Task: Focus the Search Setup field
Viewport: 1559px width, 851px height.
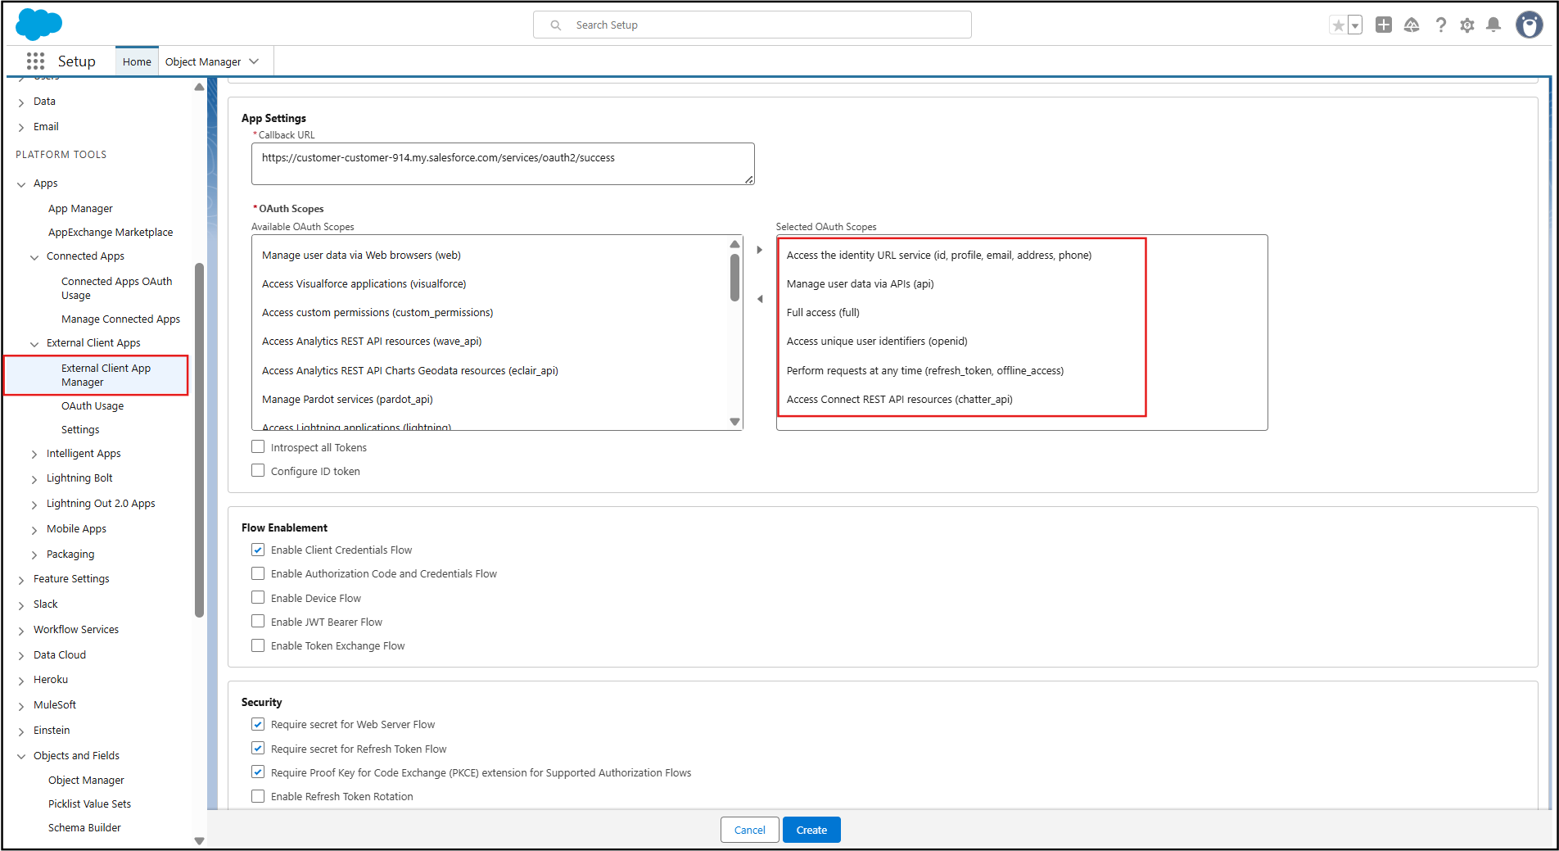Action: pyautogui.click(x=752, y=25)
